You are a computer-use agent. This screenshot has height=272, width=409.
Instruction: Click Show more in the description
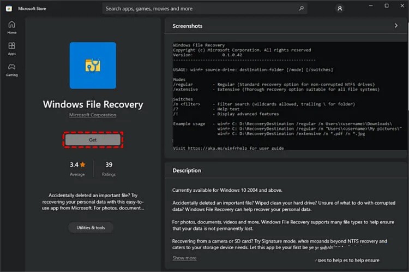click(184, 258)
